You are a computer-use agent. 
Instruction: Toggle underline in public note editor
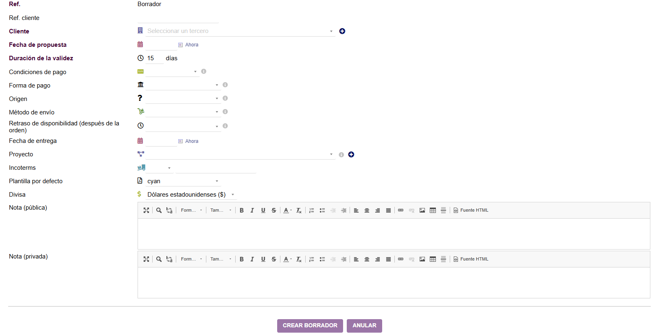263,210
